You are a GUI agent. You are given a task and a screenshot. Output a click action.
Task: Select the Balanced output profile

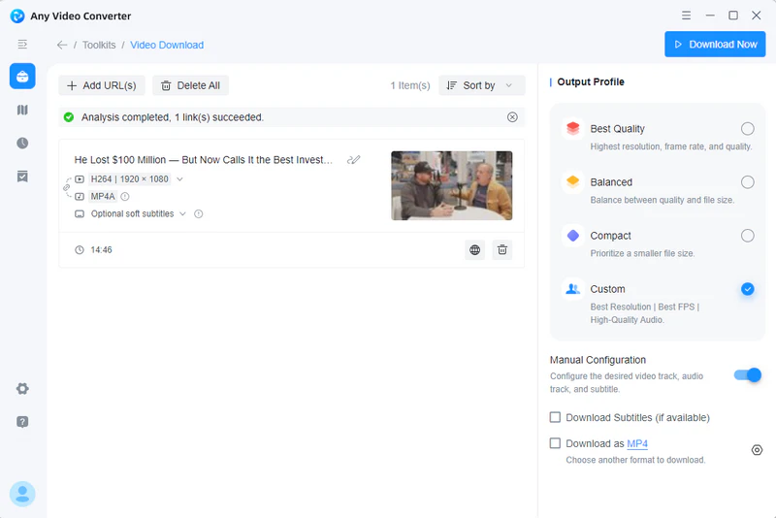click(x=747, y=182)
